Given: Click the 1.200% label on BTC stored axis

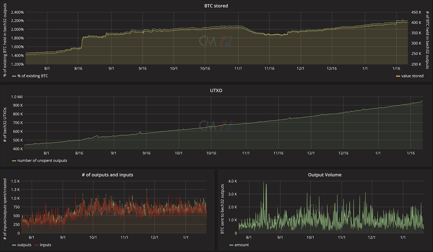Looking at the screenshot, I should pyautogui.click(x=17, y=64).
